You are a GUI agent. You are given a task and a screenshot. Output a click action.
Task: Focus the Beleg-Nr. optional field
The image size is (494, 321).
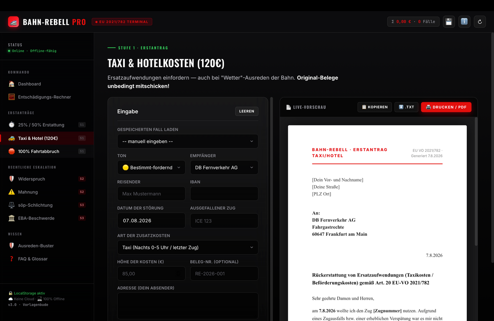(x=224, y=273)
